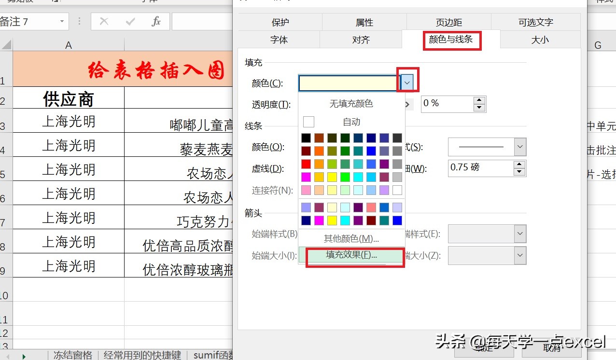The height and width of the screenshot is (360, 616).
Task: Open 其他颜色(M)... option
Action: pyautogui.click(x=351, y=239)
